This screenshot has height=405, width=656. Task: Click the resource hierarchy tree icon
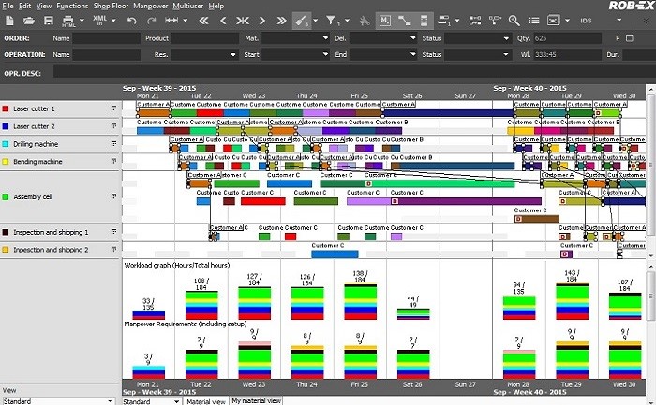point(495,20)
